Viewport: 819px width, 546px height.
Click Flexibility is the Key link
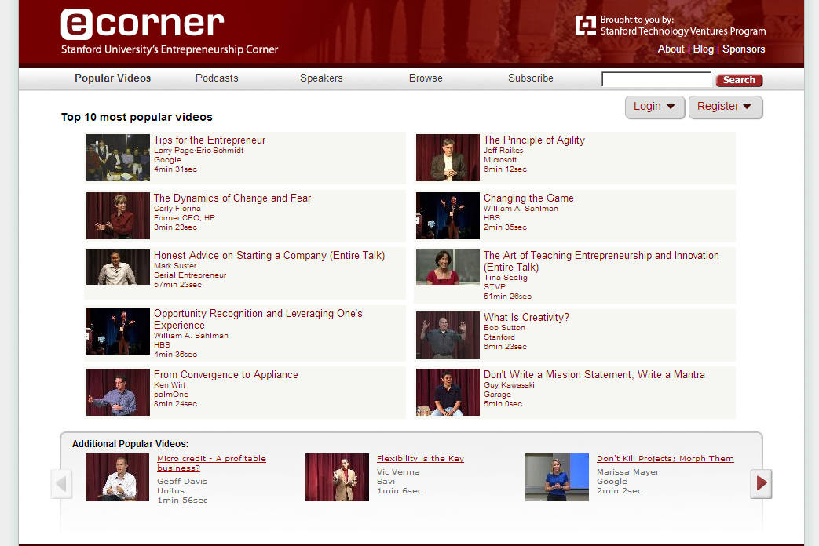pyautogui.click(x=420, y=459)
